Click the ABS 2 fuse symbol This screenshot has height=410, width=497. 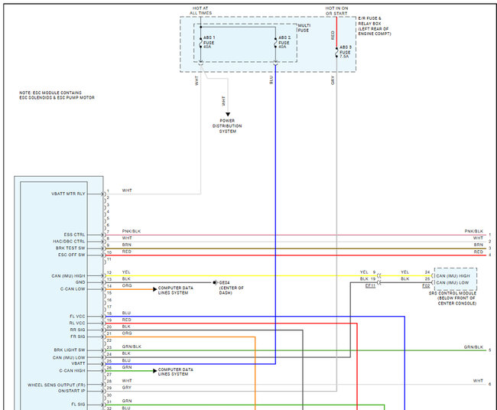coord(275,43)
